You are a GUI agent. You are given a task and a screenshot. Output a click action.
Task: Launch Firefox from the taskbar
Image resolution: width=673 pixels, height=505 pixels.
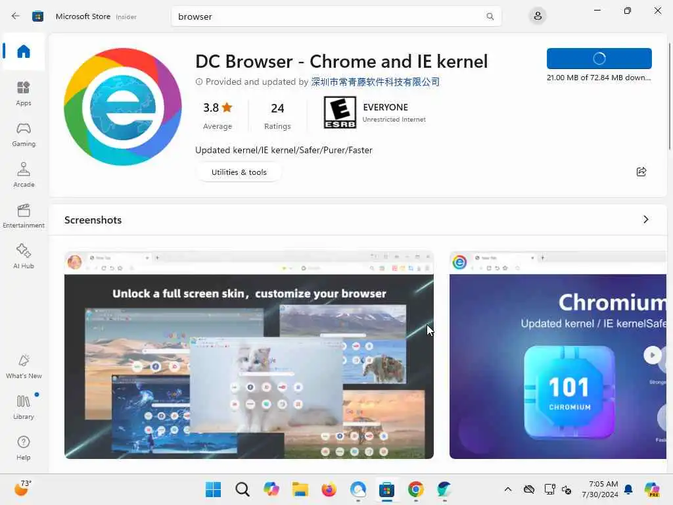(x=329, y=489)
